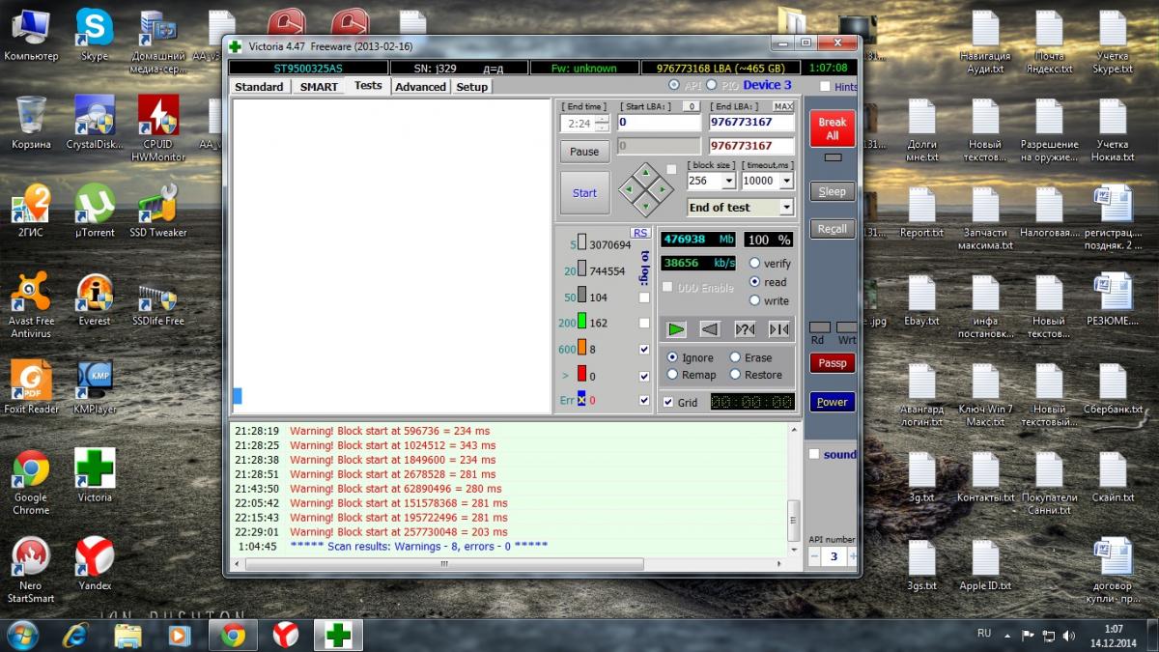Select the Tests tab
The image size is (1159, 652).
[x=368, y=85]
